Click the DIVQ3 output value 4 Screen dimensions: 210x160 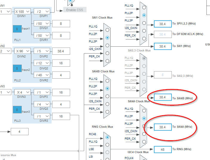61,104
